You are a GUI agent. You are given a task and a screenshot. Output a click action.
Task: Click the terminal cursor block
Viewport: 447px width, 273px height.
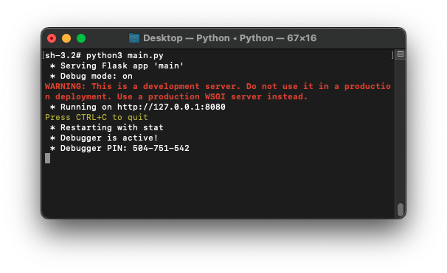[x=48, y=158]
